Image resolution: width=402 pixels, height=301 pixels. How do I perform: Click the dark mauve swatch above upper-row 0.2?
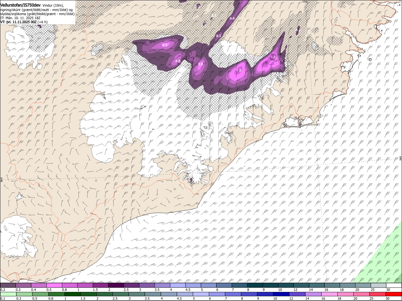(x=8, y=285)
